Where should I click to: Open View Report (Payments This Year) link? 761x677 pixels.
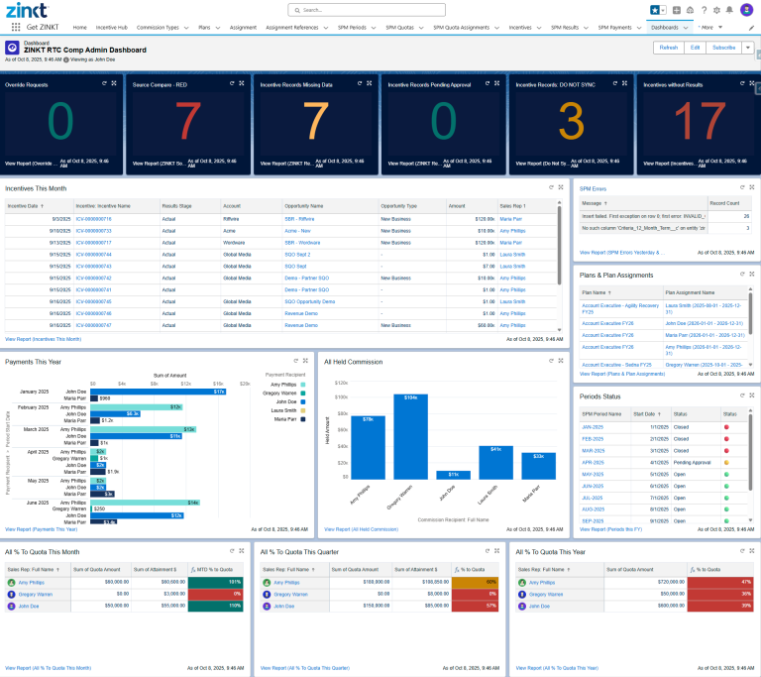42,529
